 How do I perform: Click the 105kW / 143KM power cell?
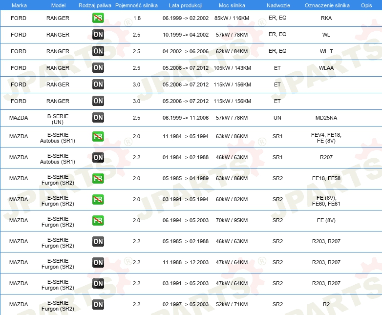[232, 68]
